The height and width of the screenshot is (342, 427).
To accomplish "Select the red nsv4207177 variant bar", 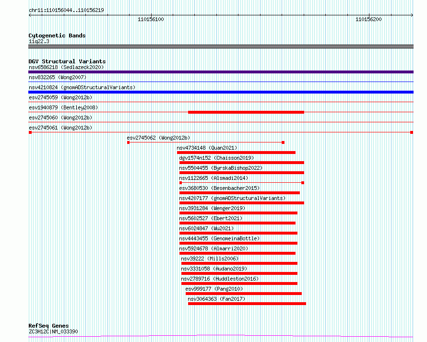I will coord(241,203).
